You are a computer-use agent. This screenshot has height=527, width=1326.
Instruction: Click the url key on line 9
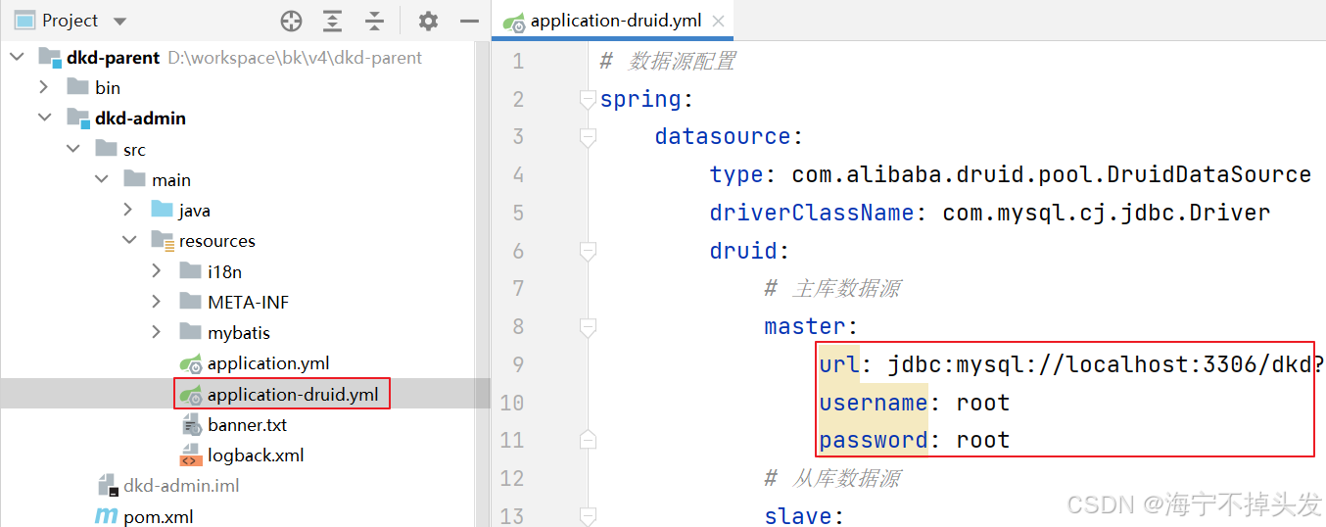point(839,364)
